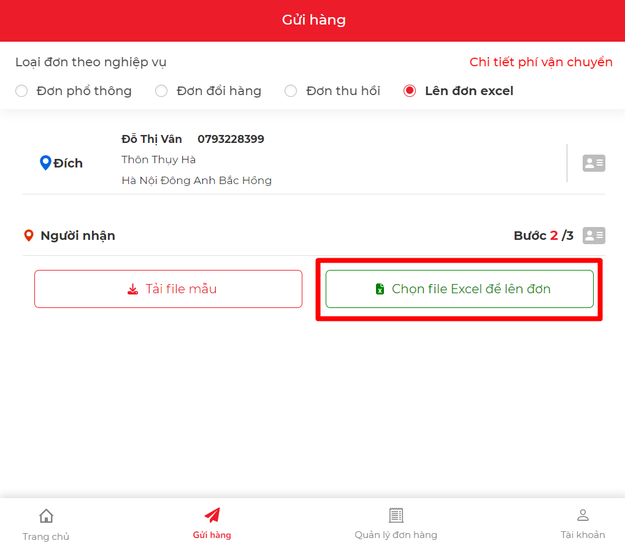The height and width of the screenshot is (546, 625).
Task: Choose the Đơn đổi hàng radio option
Action: pos(161,91)
